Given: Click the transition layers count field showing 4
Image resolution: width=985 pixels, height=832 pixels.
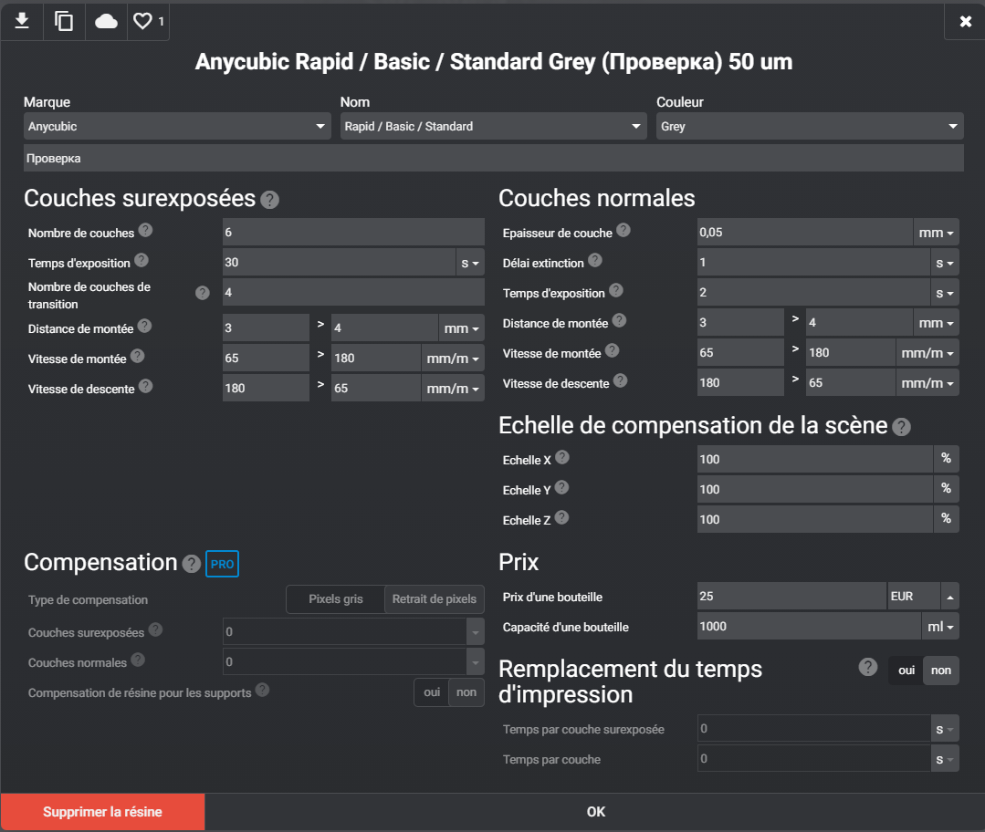Looking at the screenshot, I should [x=353, y=292].
